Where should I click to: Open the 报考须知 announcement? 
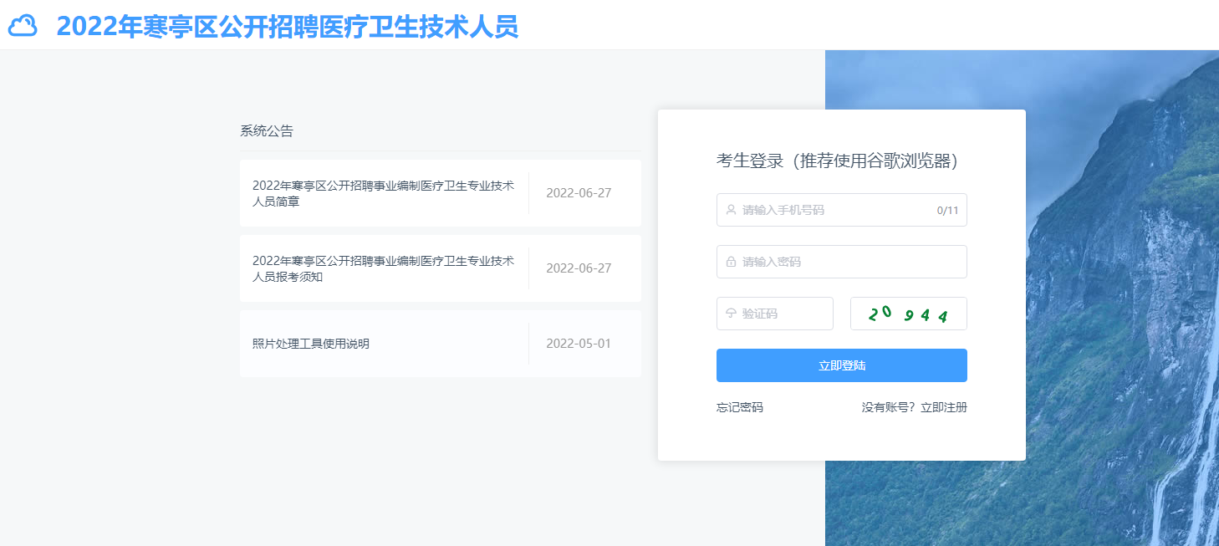tap(385, 268)
